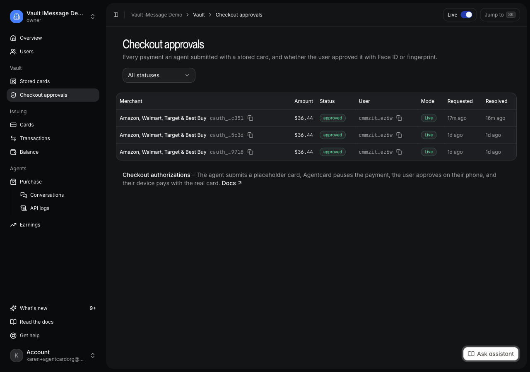The image size is (530, 372).
Task: Click the Stored cards icon
Action: pyautogui.click(x=13, y=81)
